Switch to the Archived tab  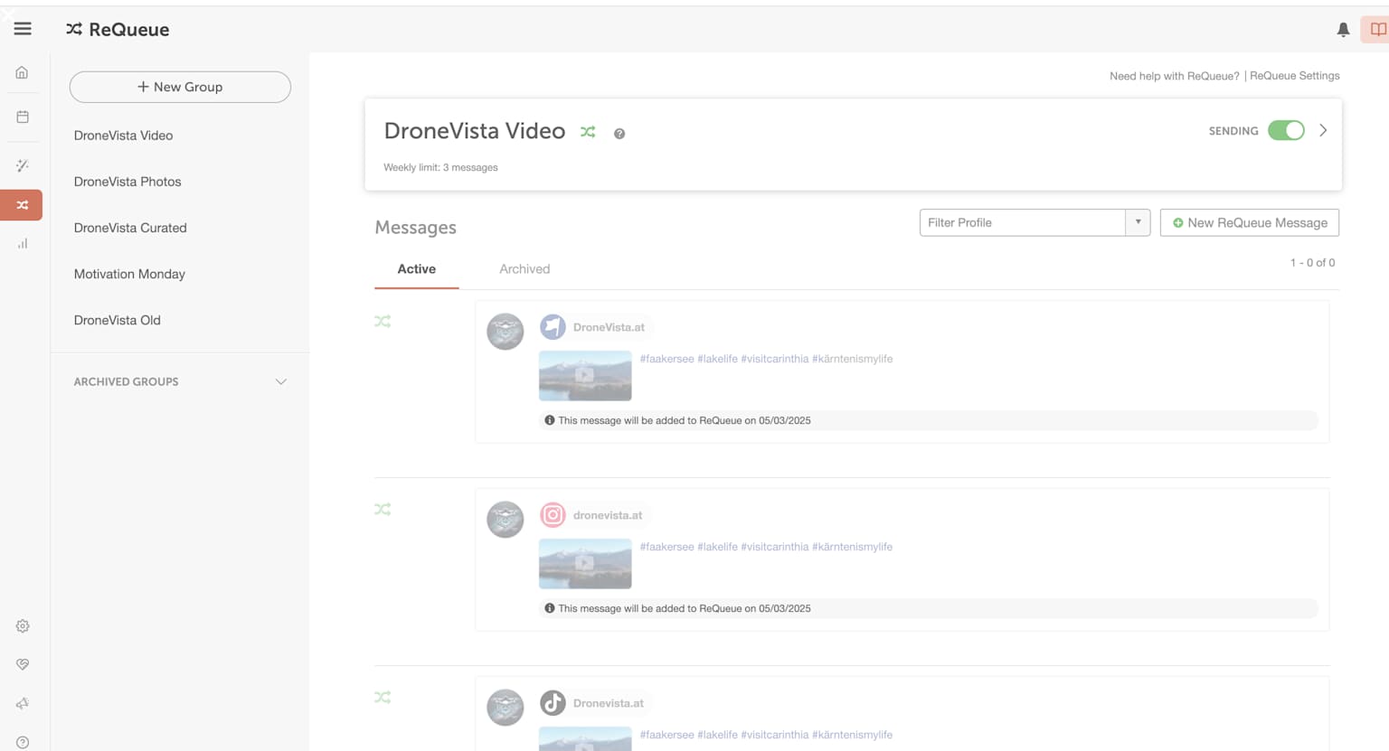coord(524,269)
